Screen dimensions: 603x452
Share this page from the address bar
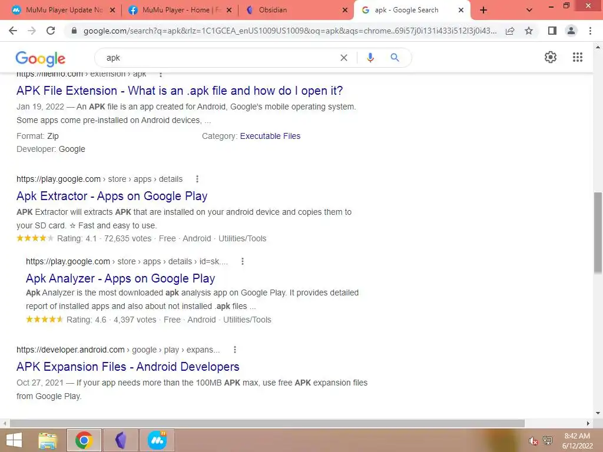[510, 31]
